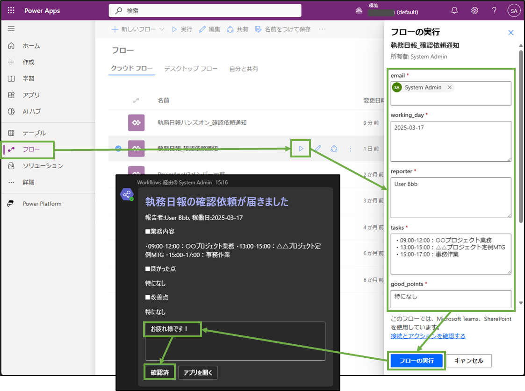
Task: Switch to 自分と共有 tab
Action: click(244, 69)
